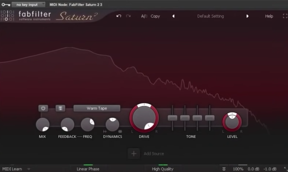Image resolution: width=288 pixels, height=172 pixels.
Task: Click the Saturn 2 logo
Action: 77,16
